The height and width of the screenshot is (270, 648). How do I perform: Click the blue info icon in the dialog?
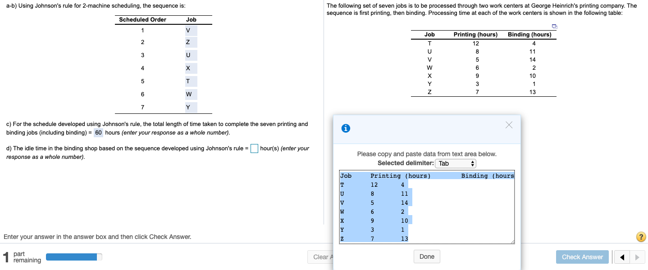(x=346, y=128)
